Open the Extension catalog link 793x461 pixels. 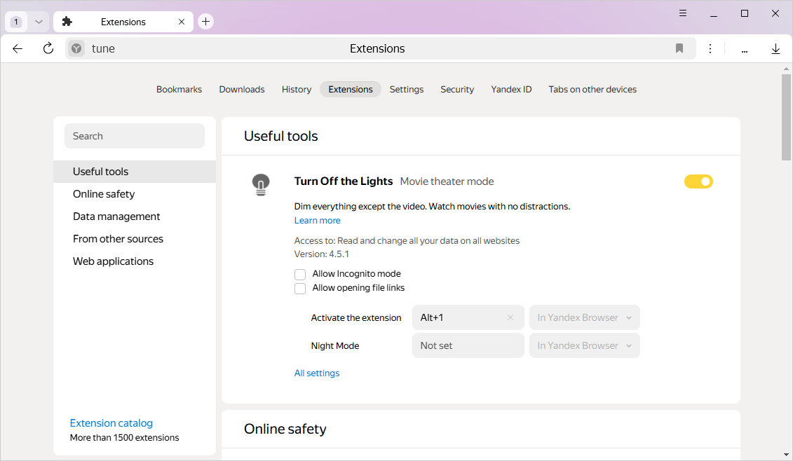pyautogui.click(x=111, y=423)
